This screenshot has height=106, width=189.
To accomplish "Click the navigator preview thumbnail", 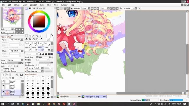I will point(12,17).
